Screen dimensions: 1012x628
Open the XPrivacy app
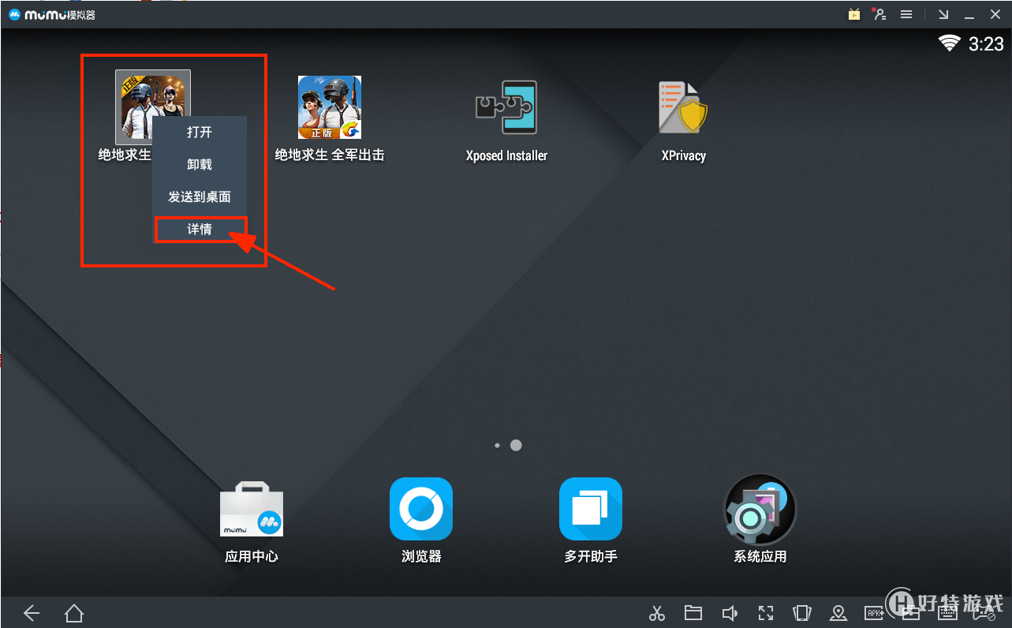coord(683,107)
